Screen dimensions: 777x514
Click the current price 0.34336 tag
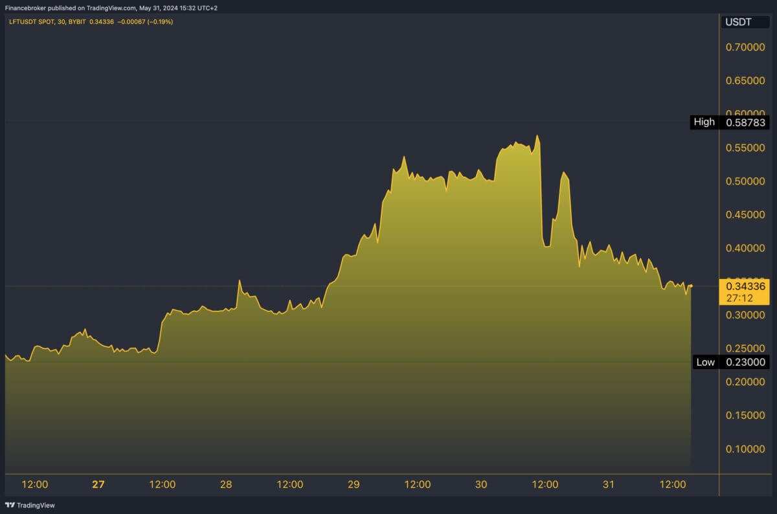(745, 286)
